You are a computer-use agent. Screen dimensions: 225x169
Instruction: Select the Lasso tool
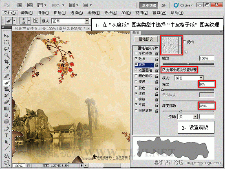(x=6, y=49)
